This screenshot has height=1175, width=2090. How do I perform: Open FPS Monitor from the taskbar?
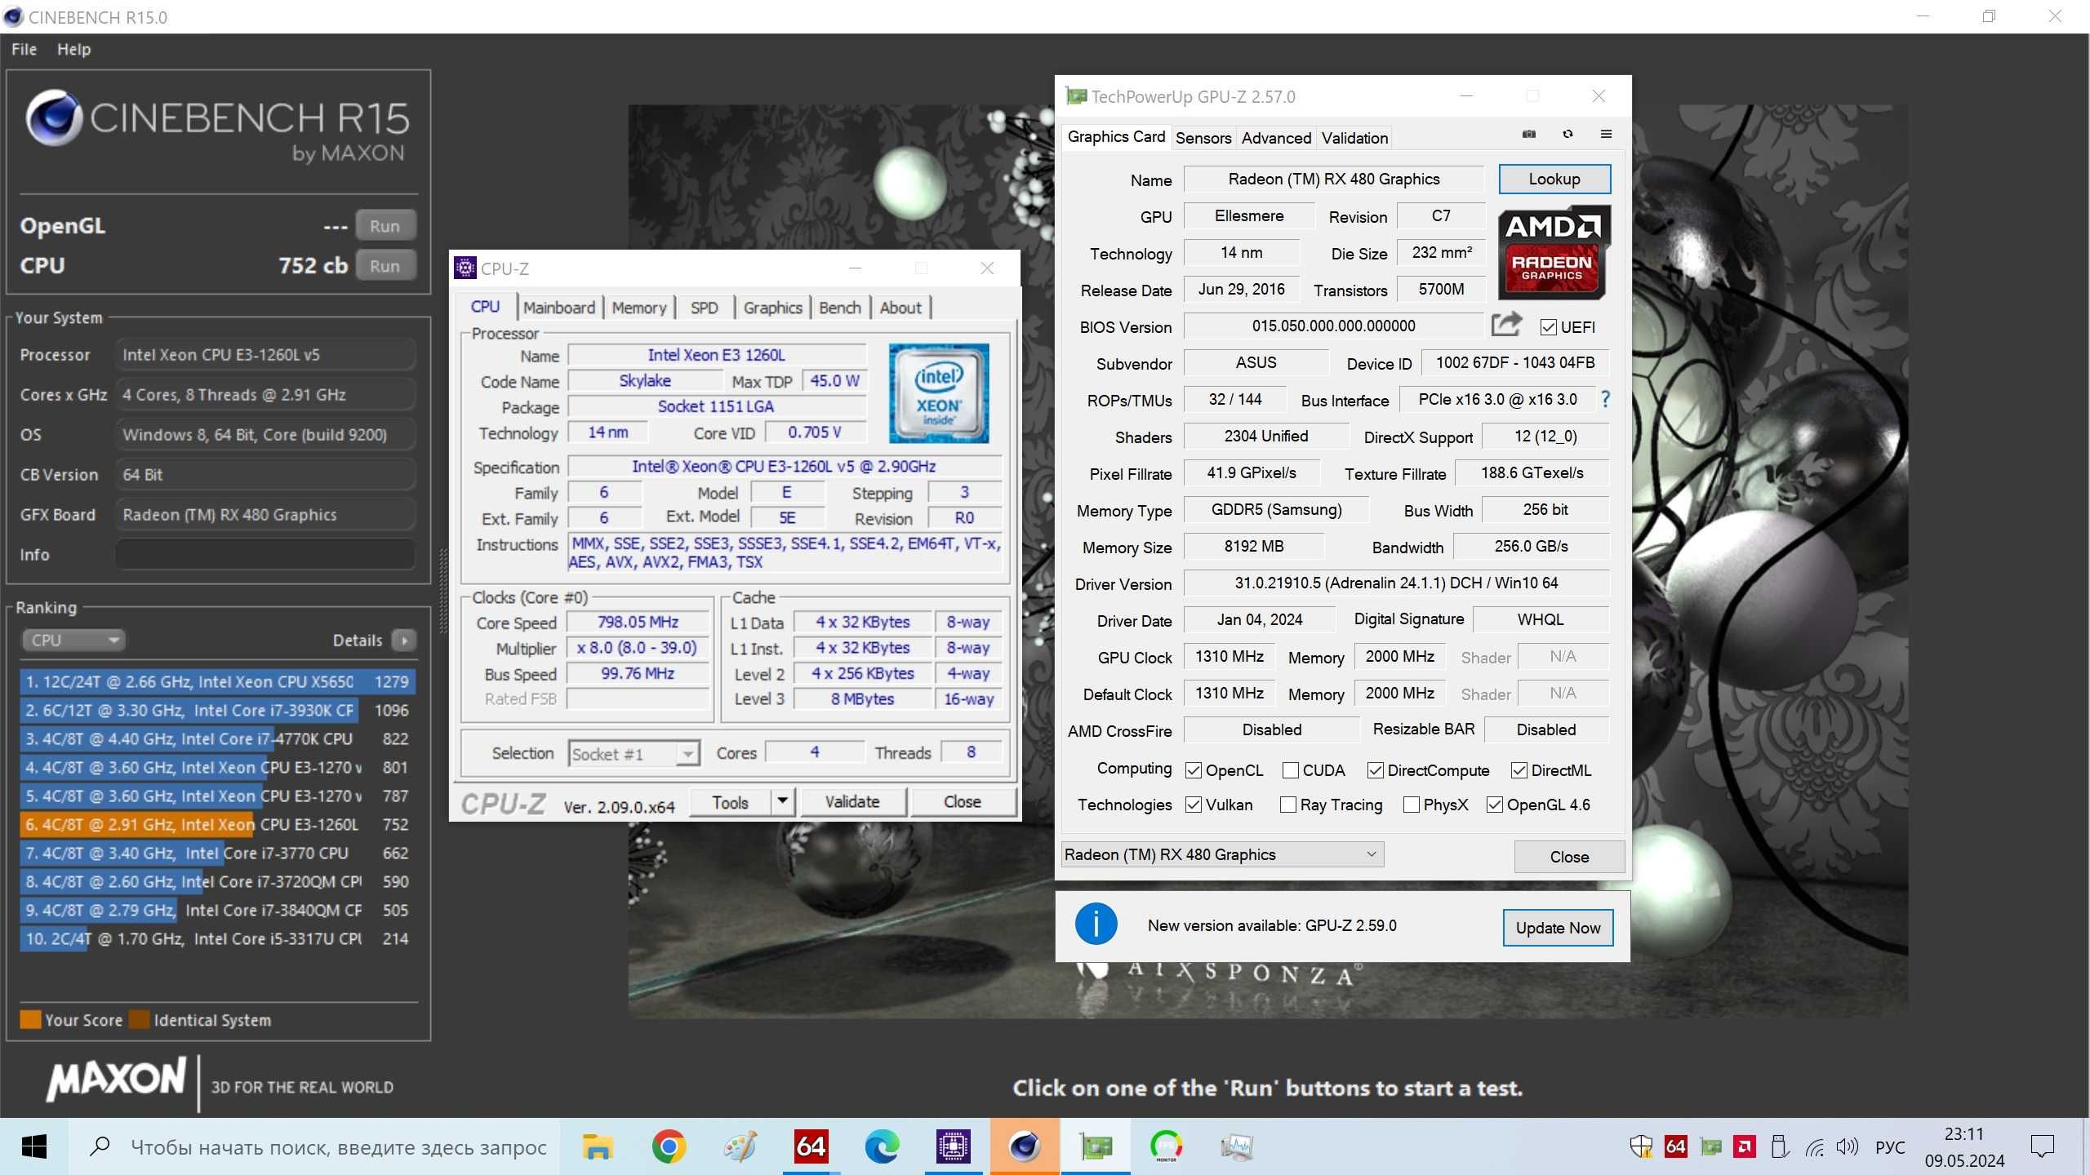(1167, 1146)
